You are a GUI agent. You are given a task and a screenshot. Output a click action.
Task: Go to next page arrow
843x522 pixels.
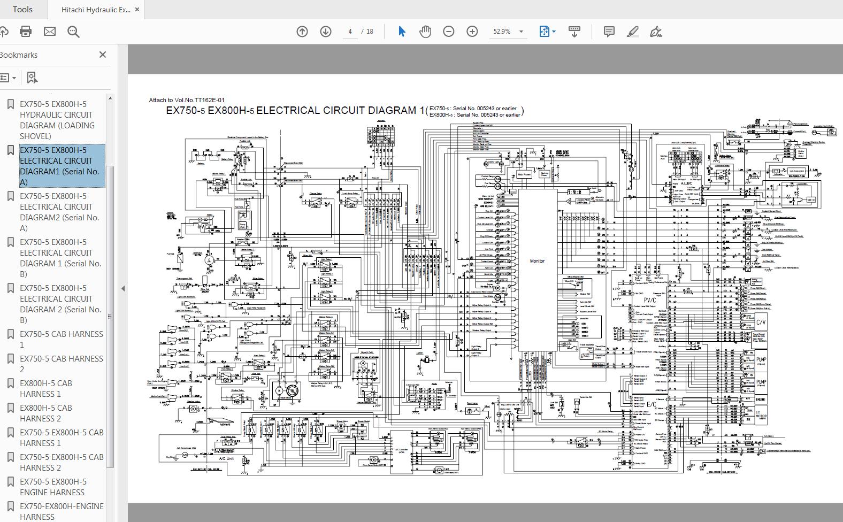click(x=326, y=32)
